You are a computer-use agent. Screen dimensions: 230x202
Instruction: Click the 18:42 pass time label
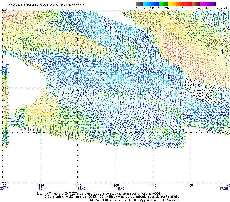(82, 189)
